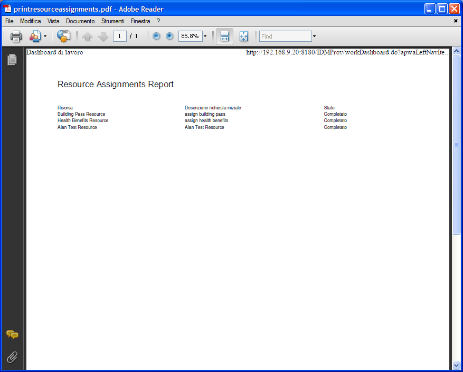
Task: Click the vertical scrollbar up arrow
Action: [x=456, y=51]
